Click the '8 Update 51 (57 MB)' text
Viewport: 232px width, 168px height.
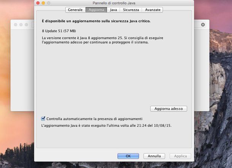(59, 31)
